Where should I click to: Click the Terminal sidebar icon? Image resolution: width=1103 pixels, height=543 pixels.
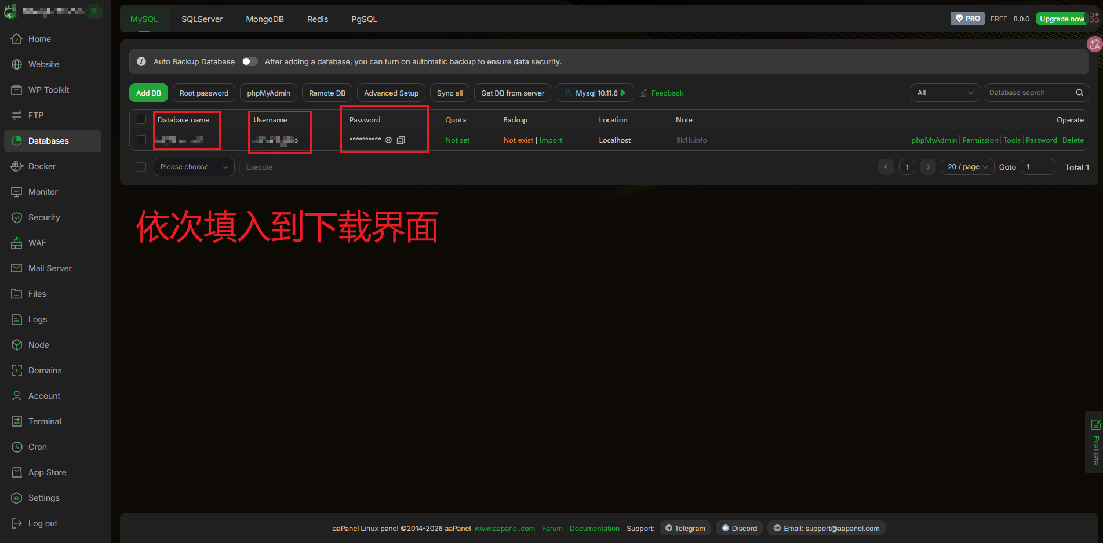[17, 421]
